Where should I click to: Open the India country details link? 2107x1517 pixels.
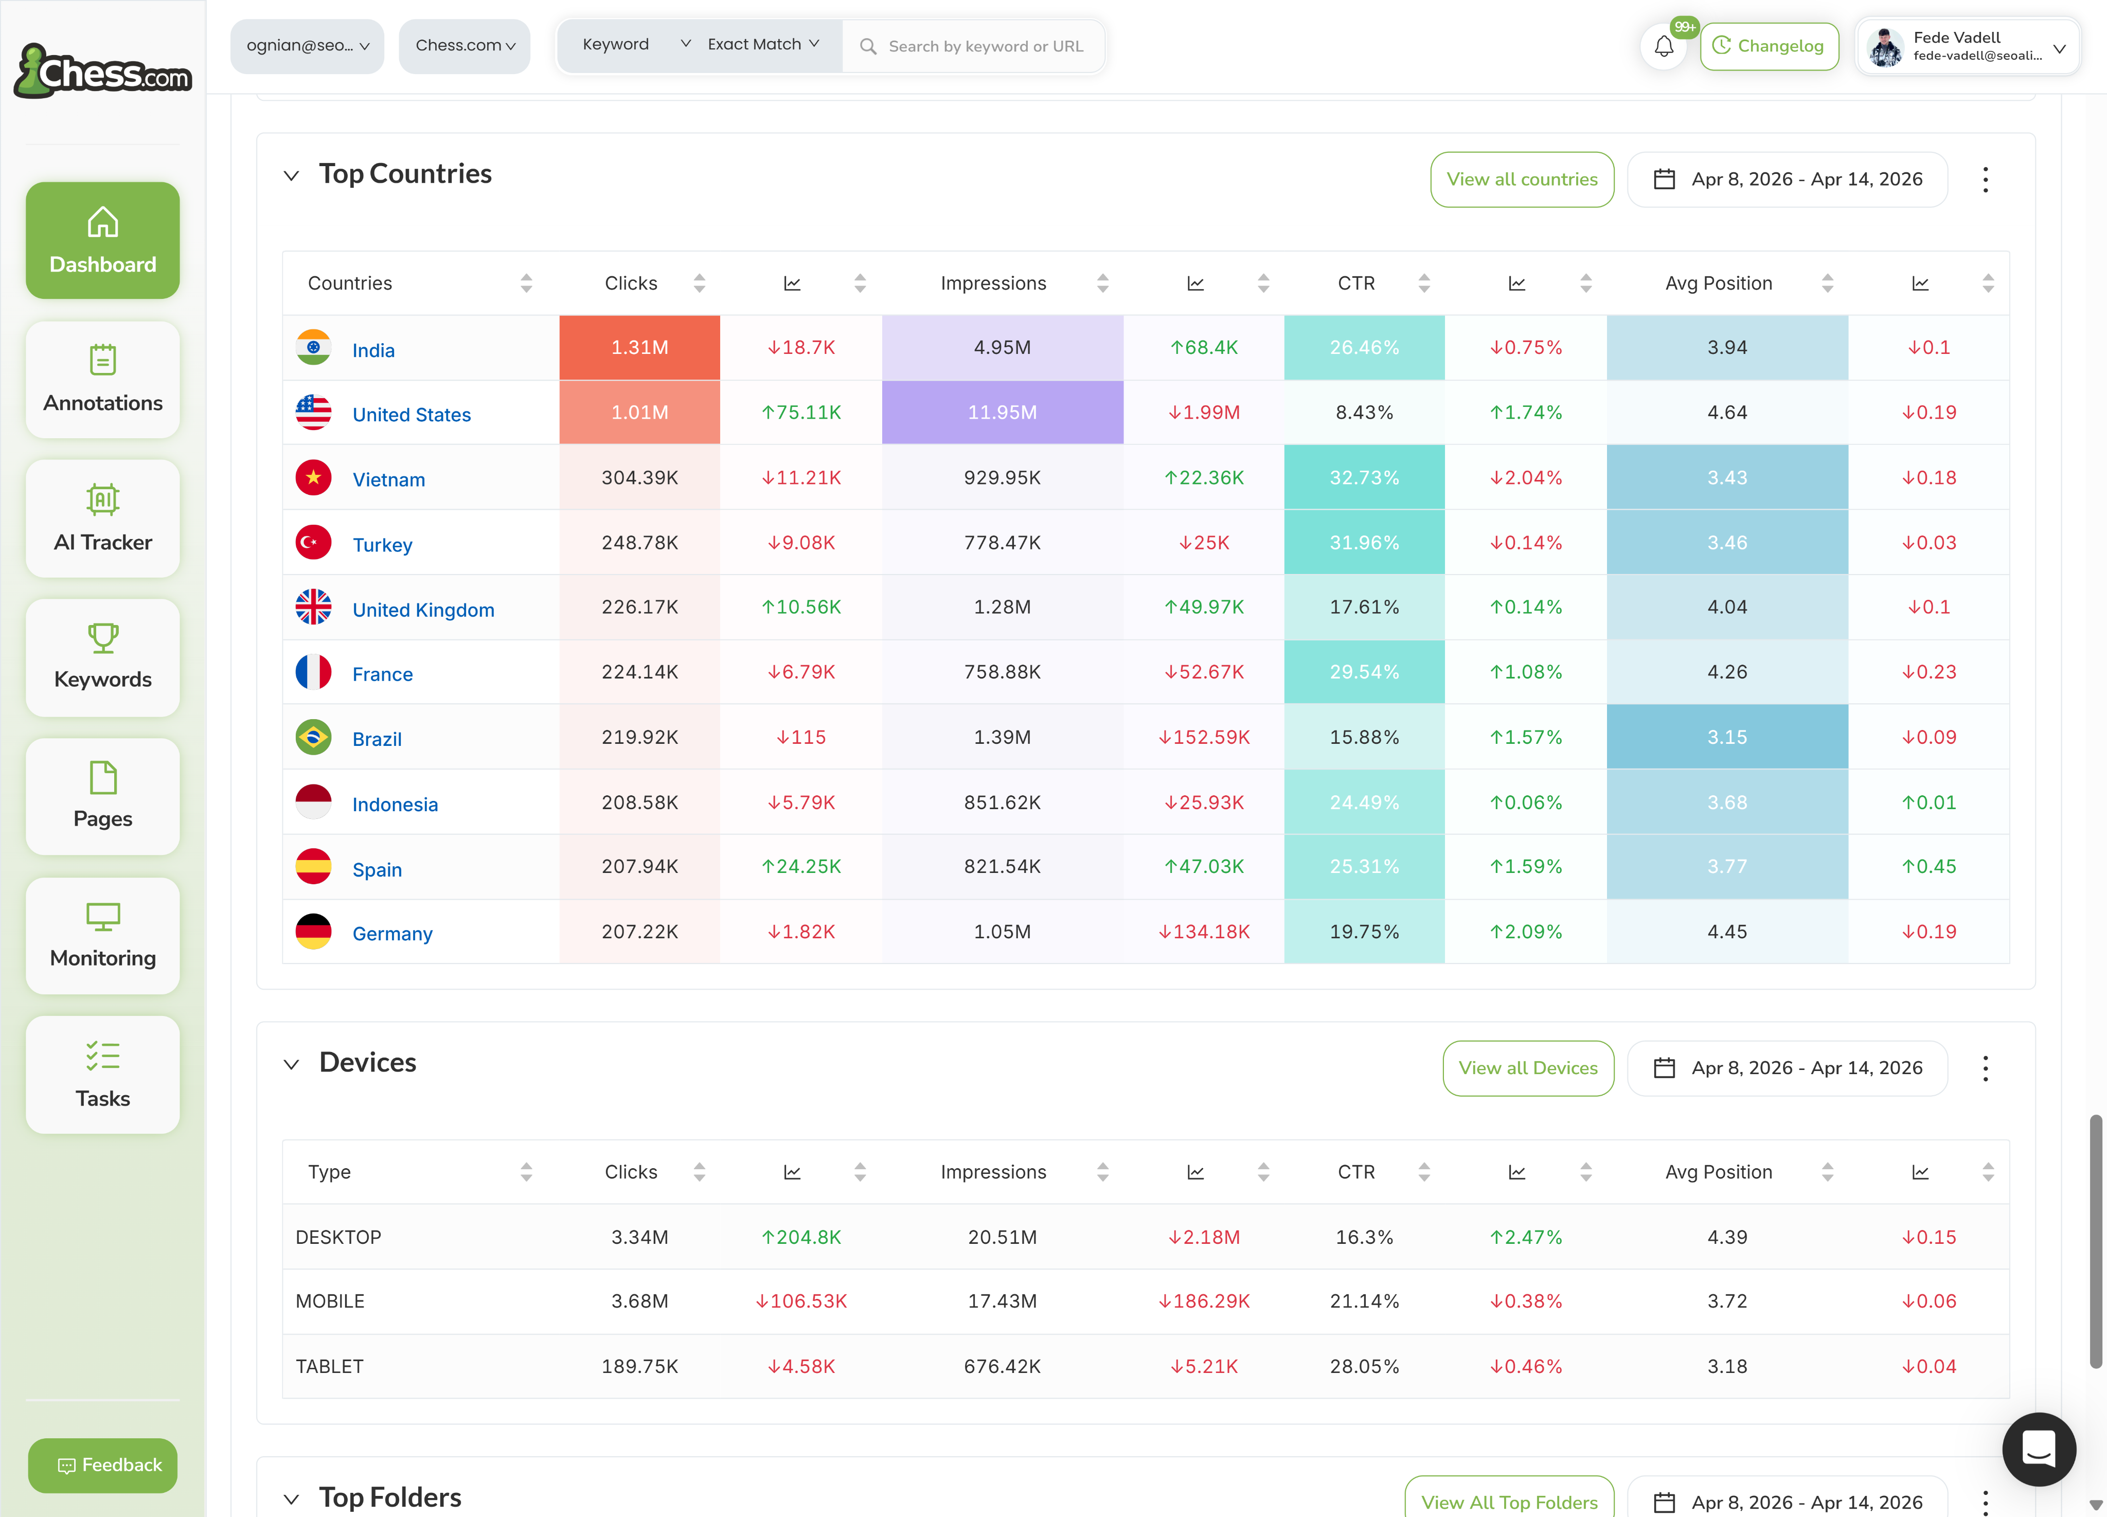point(373,350)
